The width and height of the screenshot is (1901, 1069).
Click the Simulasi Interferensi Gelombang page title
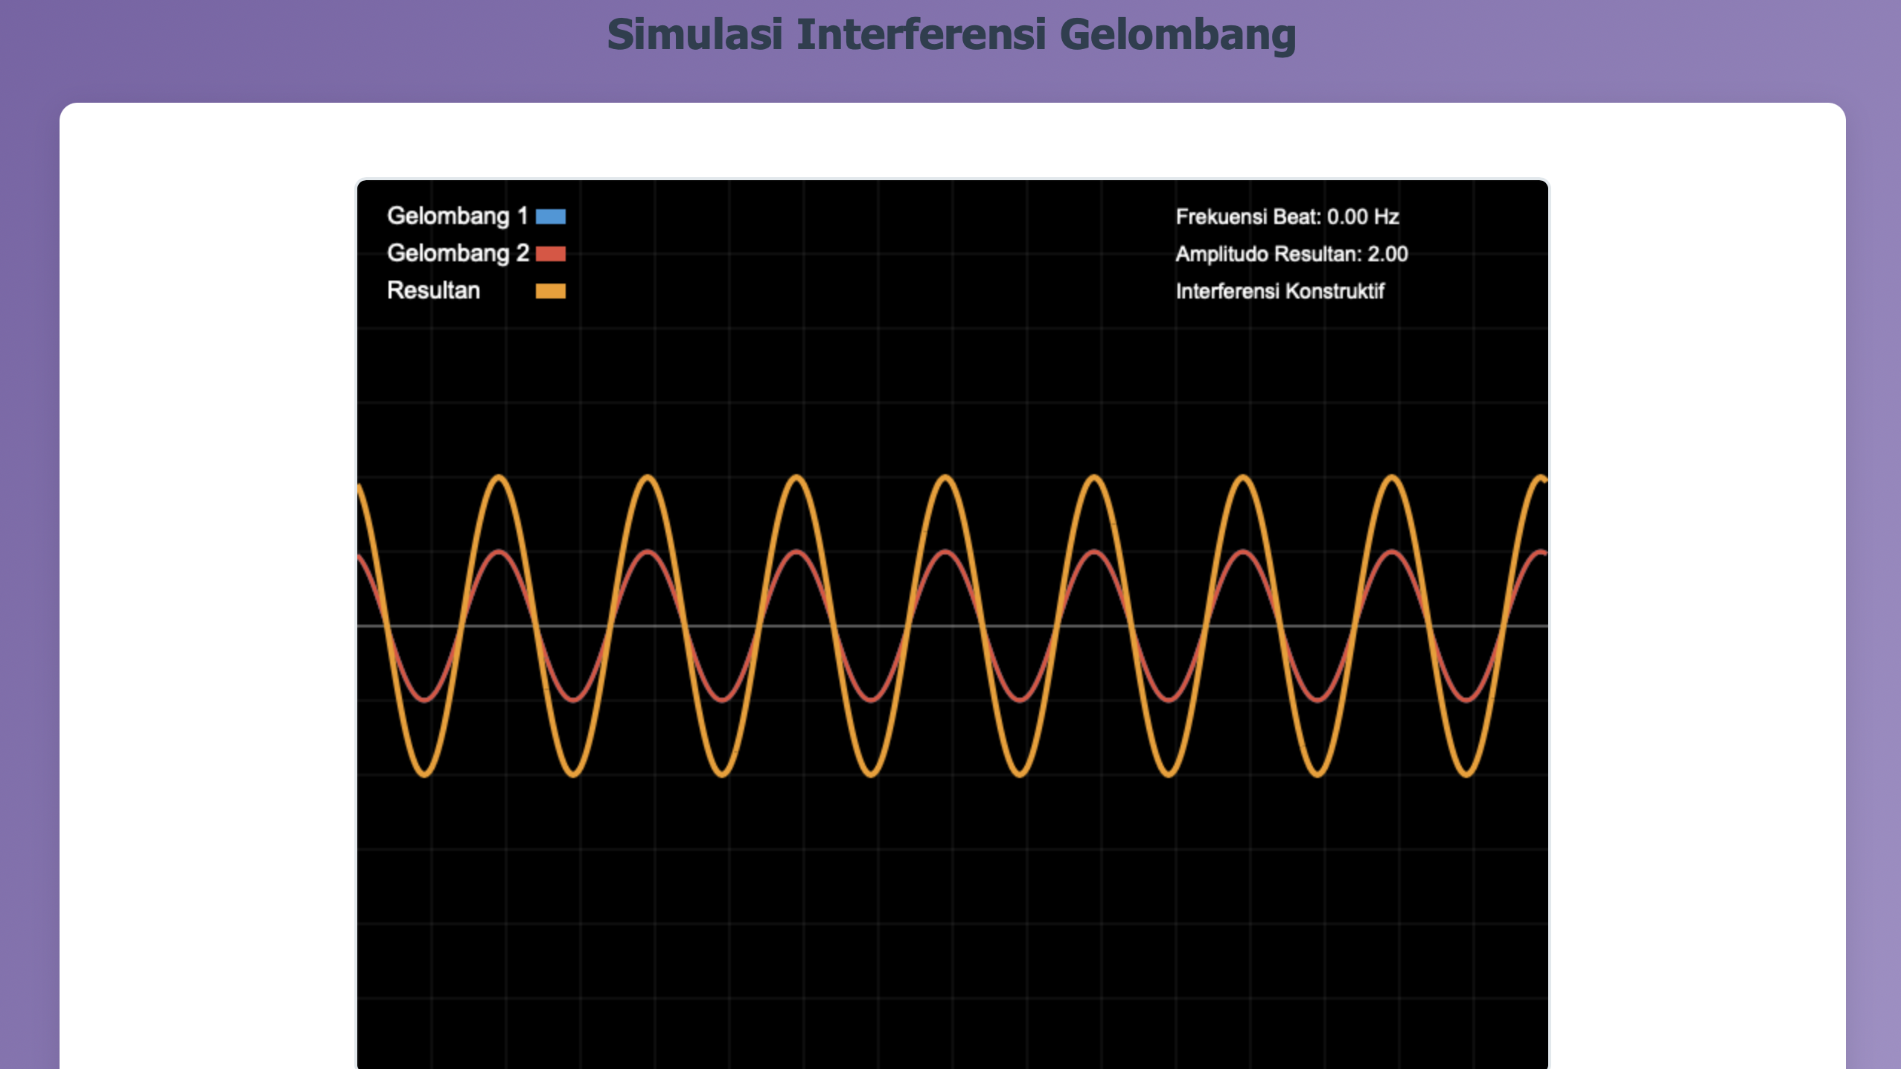(951, 35)
